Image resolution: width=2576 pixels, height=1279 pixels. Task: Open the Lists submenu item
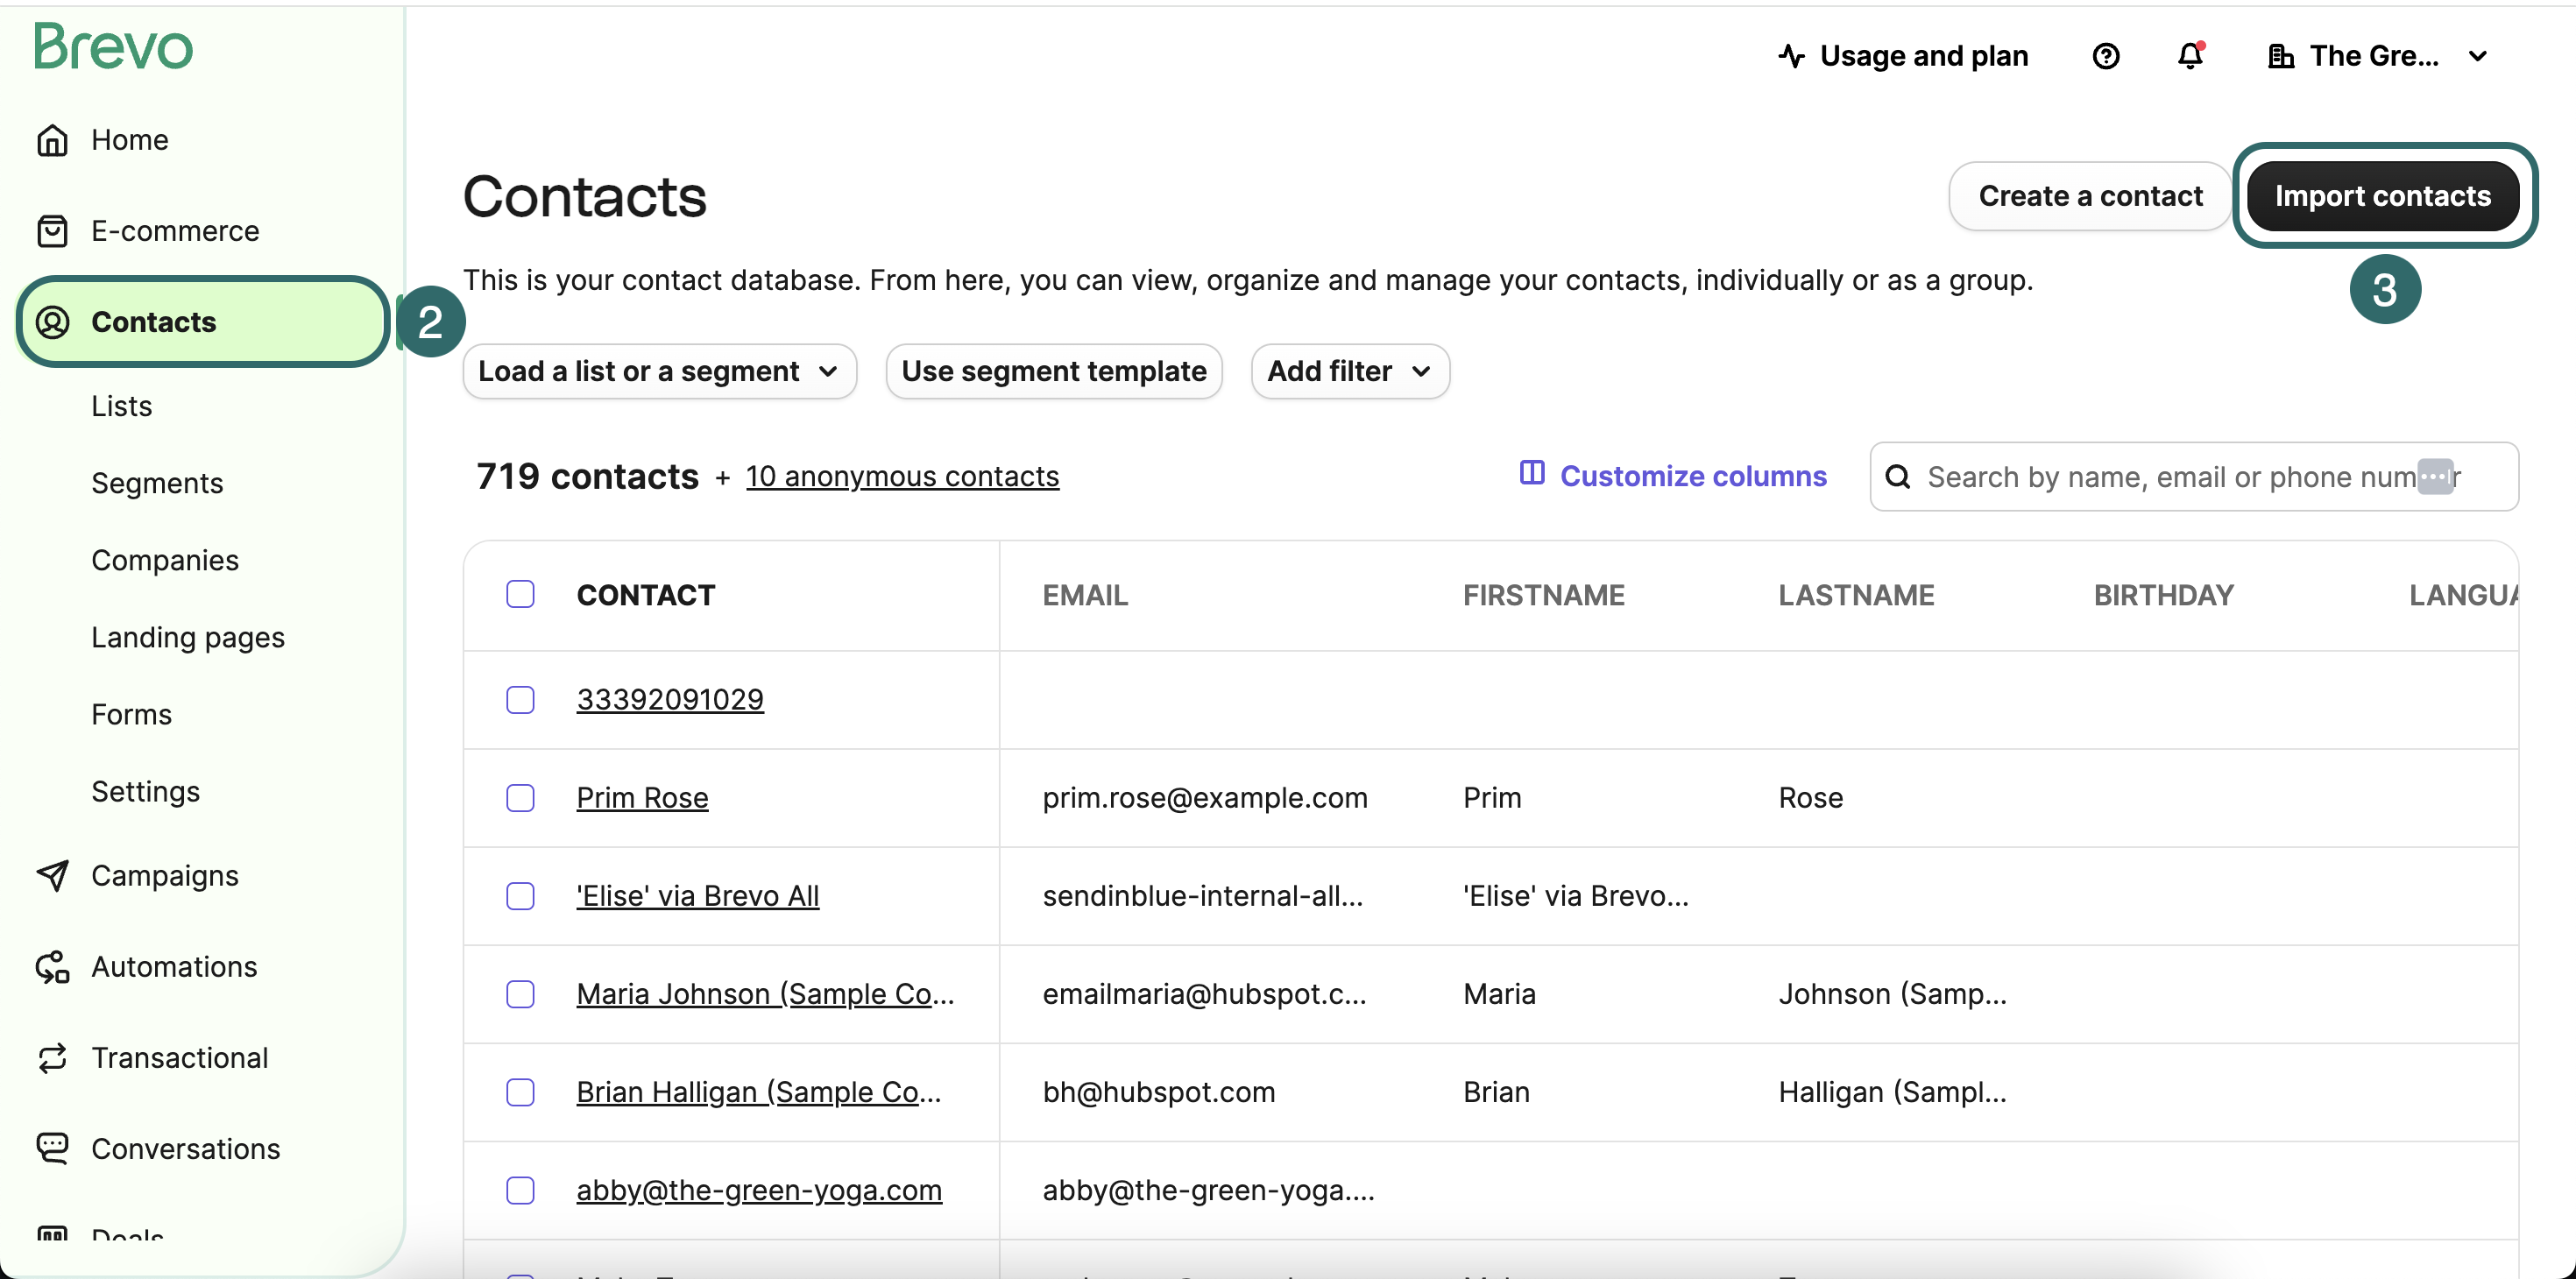coord(121,406)
